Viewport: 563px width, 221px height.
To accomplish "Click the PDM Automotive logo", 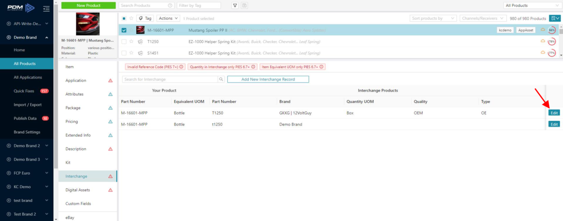I will [x=21, y=8].
